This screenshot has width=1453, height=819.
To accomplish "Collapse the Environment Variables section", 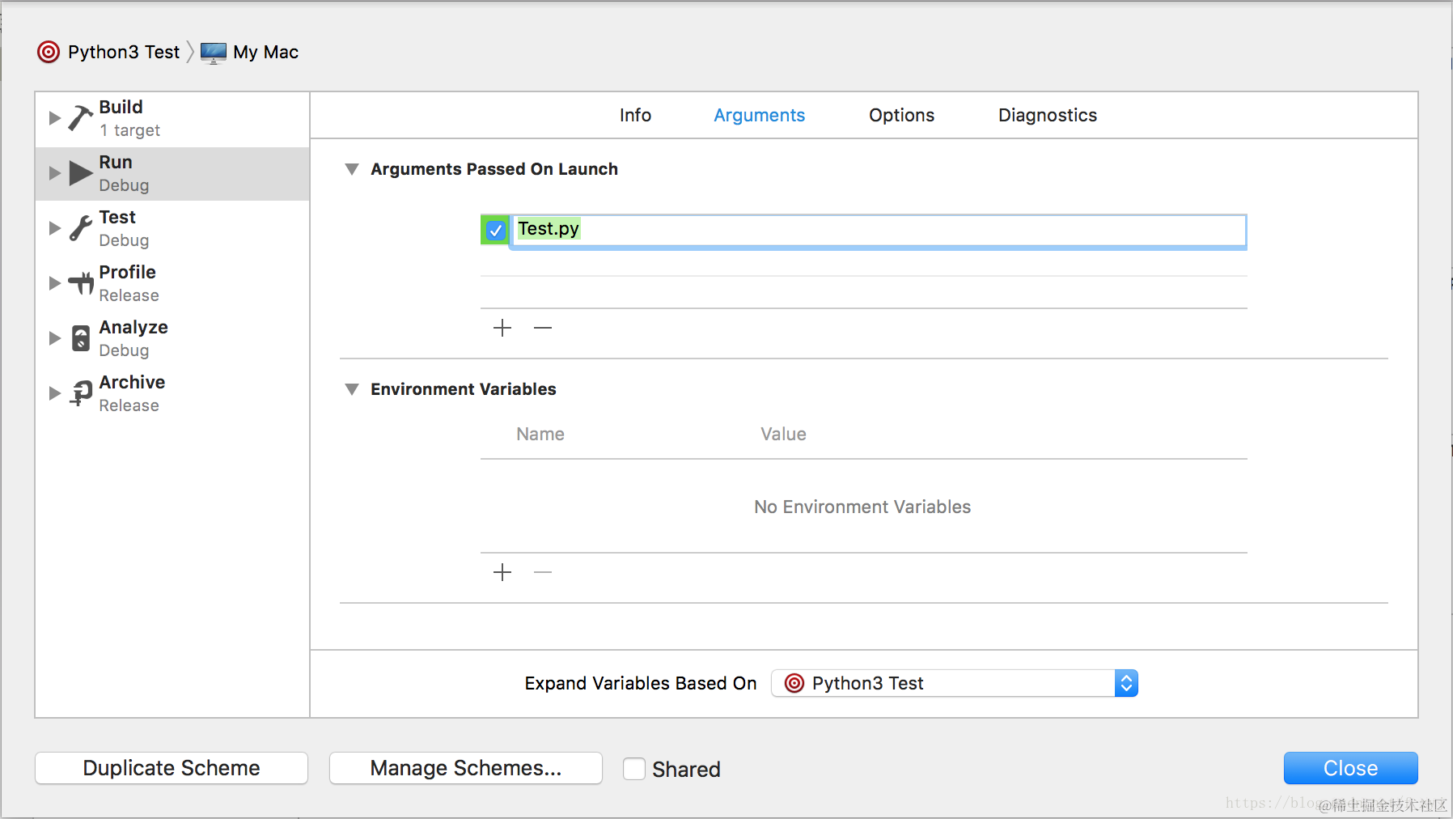I will pos(352,389).
